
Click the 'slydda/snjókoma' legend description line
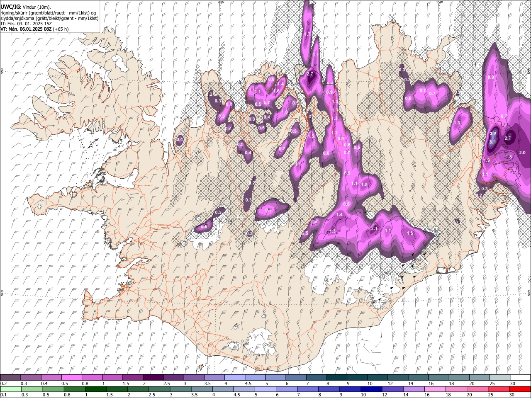[x=49, y=18]
